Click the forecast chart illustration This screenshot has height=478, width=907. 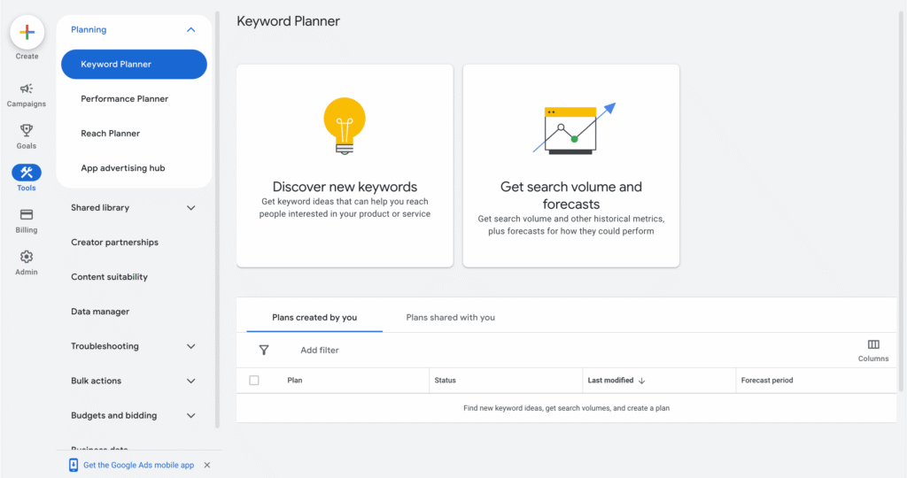coord(574,129)
